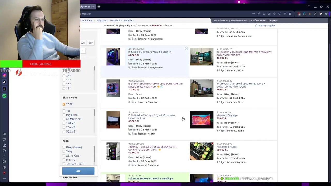This screenshot has height=186, width=331.
Task: Click the search magnifier in title bar
Action: (x=309, y=7)
